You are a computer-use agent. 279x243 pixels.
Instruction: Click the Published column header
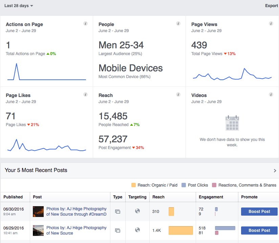(x=13, y=197)
